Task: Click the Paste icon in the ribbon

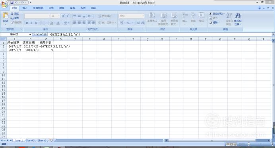Action: click(x=6, y=16)
